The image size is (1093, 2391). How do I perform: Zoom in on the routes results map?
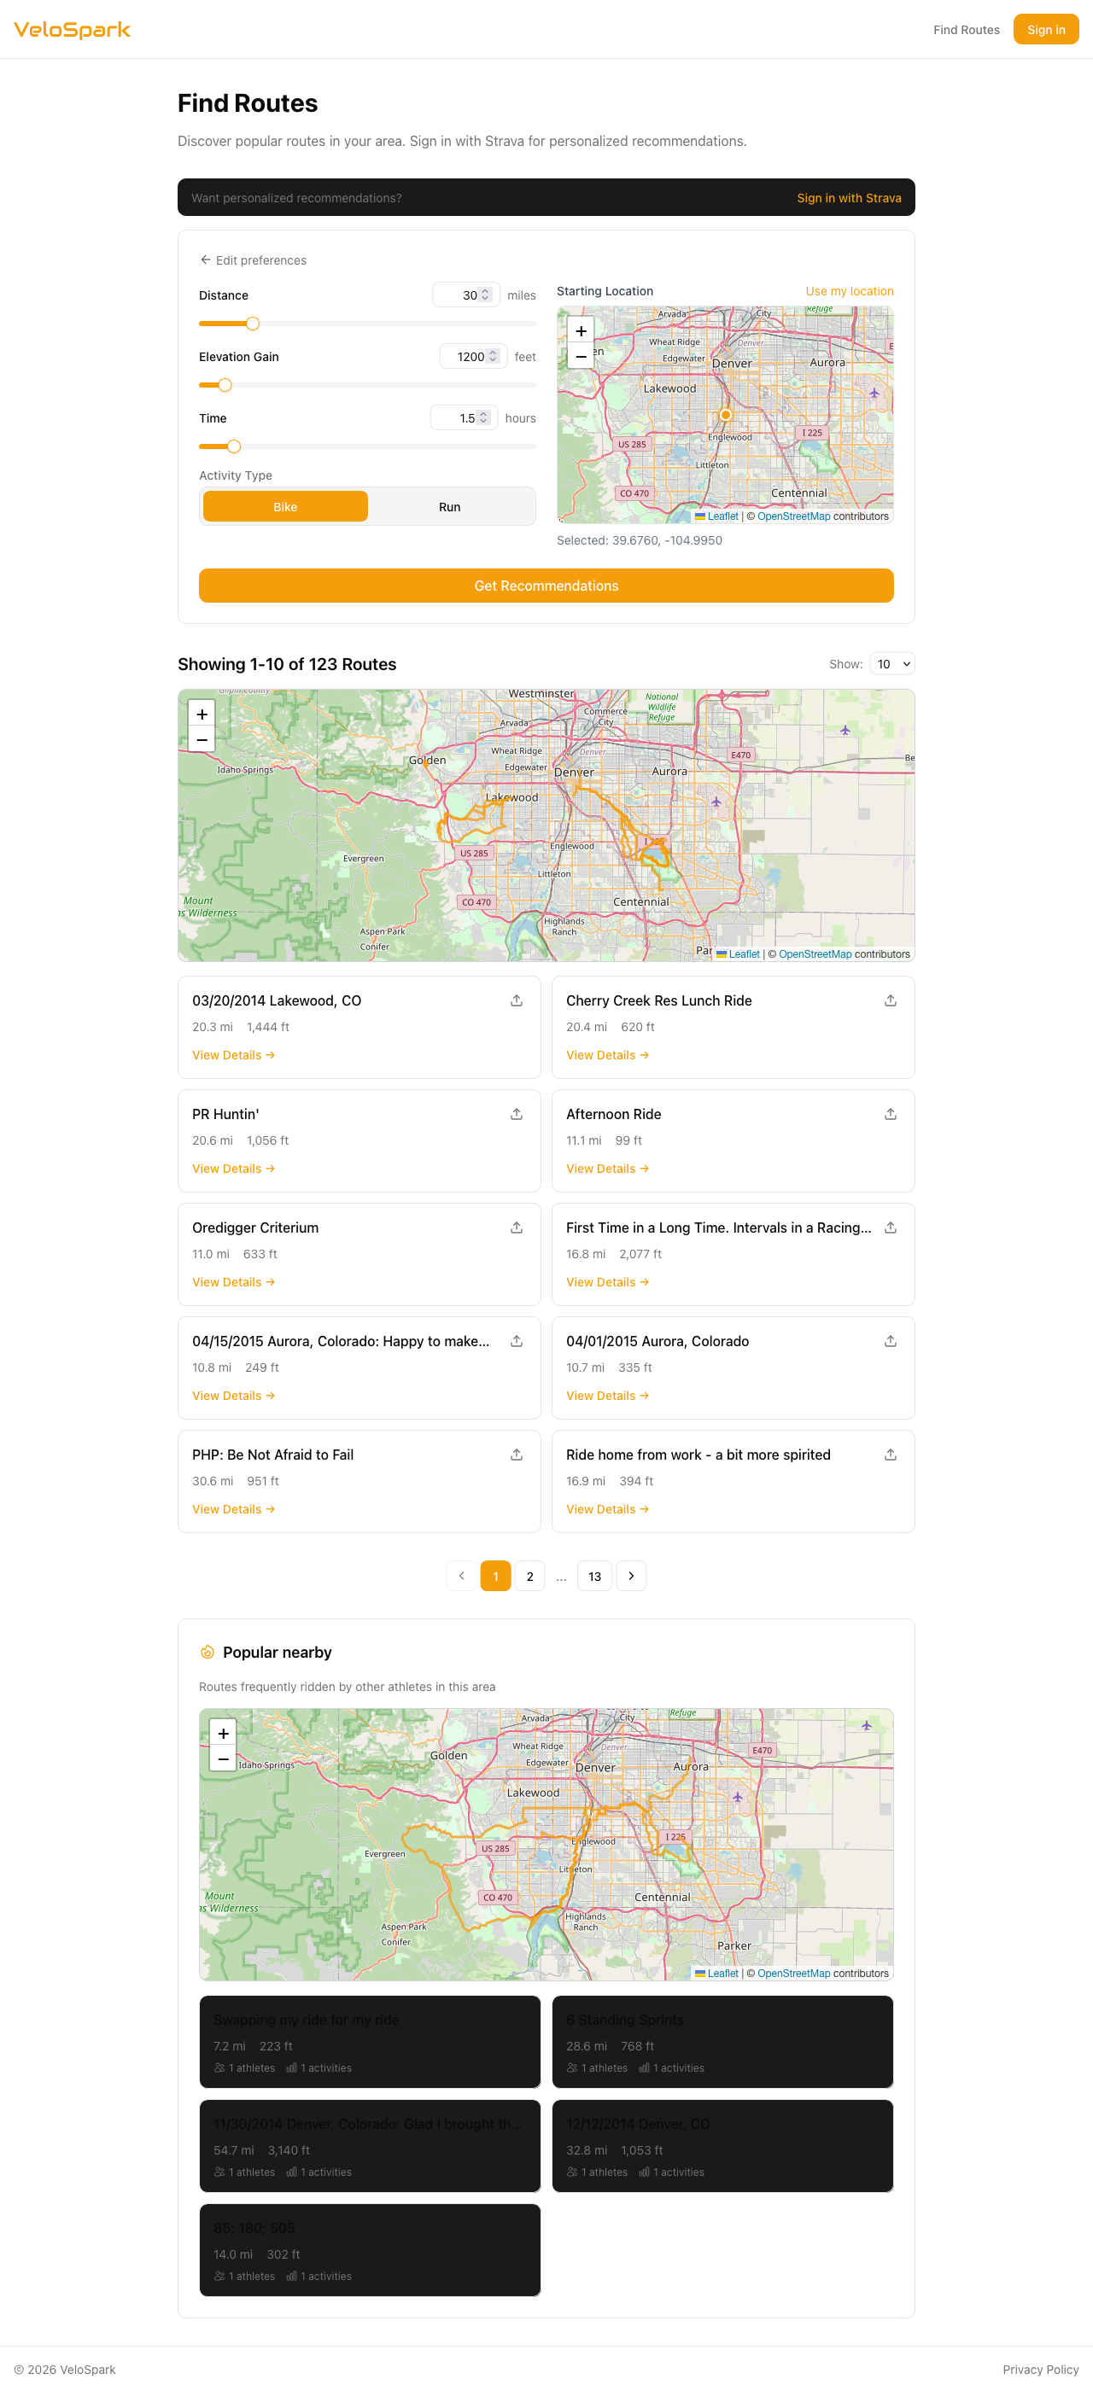tap(202, 714)
